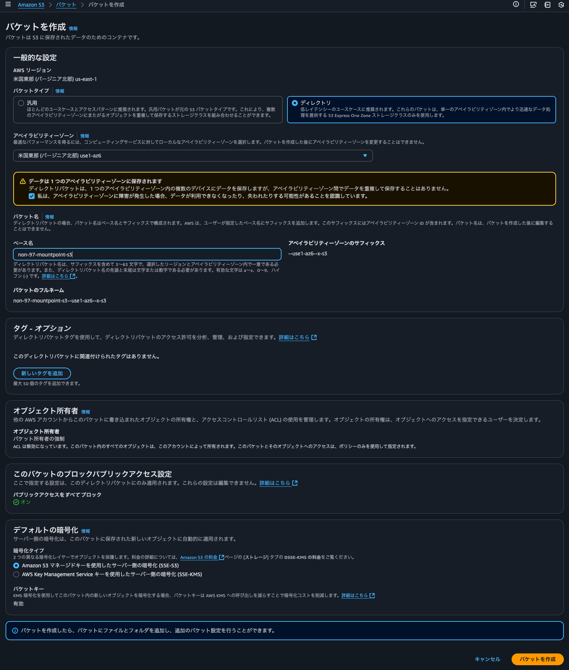Open the external link icon beside tags 詳細はこちら
The image size is (569, 670).
point(314,337)
